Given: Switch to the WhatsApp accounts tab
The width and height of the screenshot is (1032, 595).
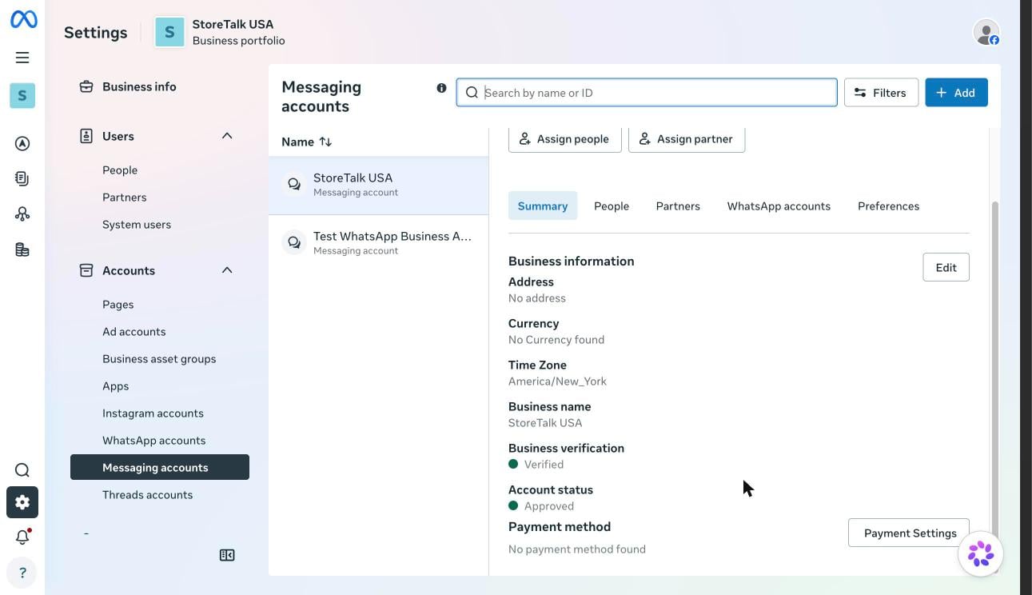Looking at the screenshot, I should pyautogui.click(x=779, y=206).
